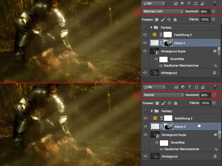Viewport: 222px width, 166px height.
Task: Select Hintergrund Kopie layer name in Weiches Licht panel
Action: pyautogui.click(x=173, y=51)
